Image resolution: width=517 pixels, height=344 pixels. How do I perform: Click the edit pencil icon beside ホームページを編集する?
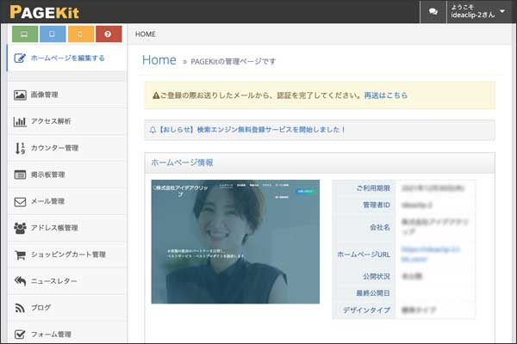(20, 58)
